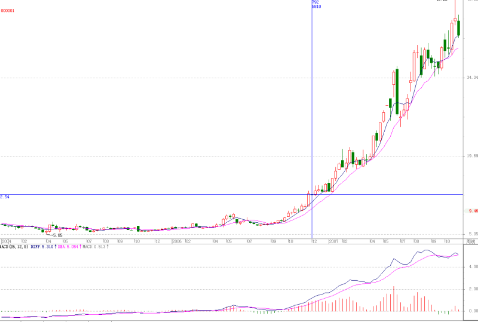Click the highlighted 9.46 price on right axis
The height and width of the screenshot is (322, 478).
pos(472,211)
